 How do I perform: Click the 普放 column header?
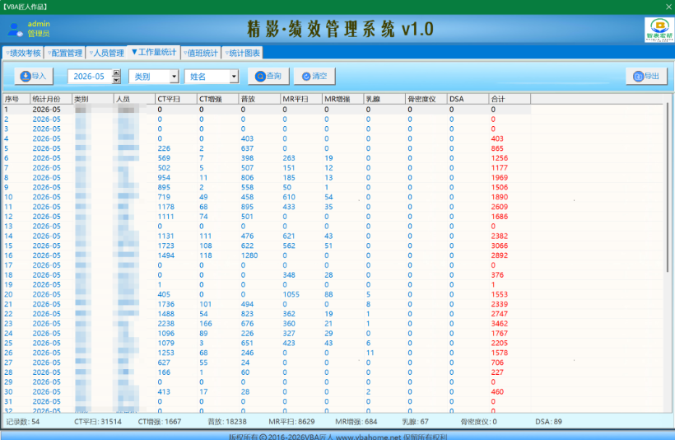click(259, 99)
